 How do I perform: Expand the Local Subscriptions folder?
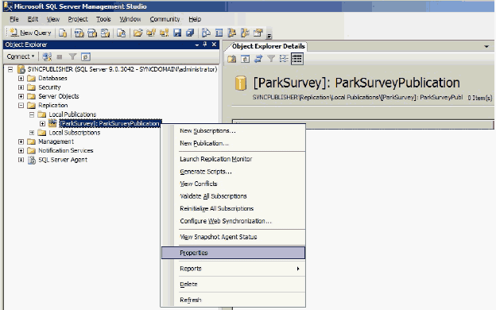pyautogui.click(x=32, y=133)
